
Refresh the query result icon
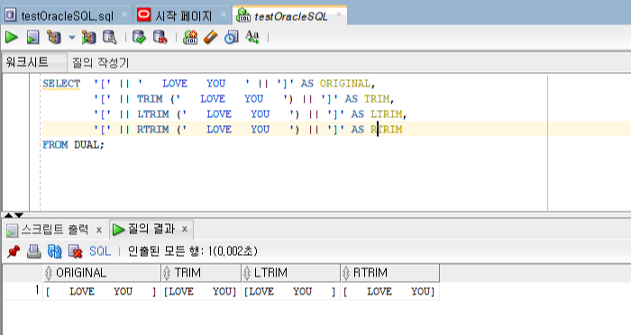54,251
